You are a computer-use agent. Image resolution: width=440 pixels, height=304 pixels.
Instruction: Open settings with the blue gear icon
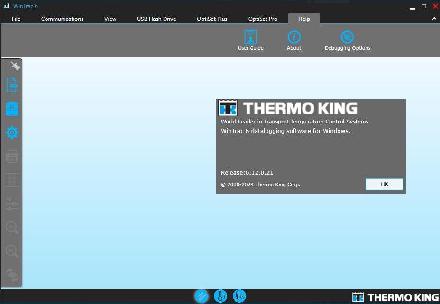pos(12,133)
